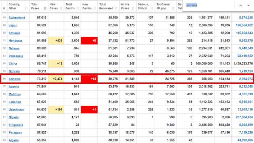
Task: Open the Ethiopia country link
Action: click(x=14, y=33)
